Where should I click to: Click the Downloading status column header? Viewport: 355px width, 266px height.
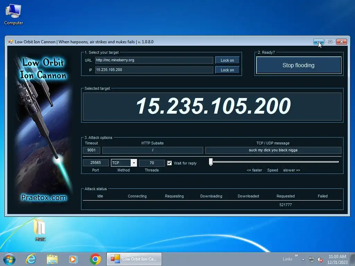pos(211,196)
